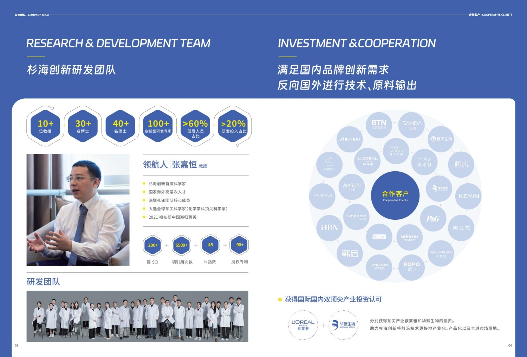Click the KEYIN client logo
Screen dimensions: 527x357
click(468, 196)
